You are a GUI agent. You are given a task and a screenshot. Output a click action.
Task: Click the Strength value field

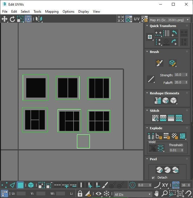(179, 75)
